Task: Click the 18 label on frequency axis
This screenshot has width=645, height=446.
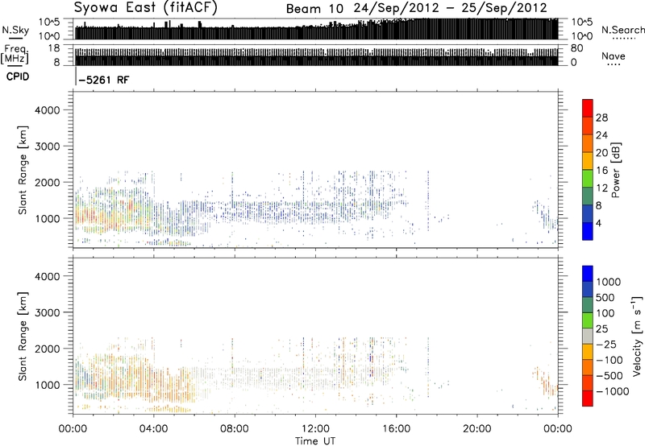Action: [53, 48]
